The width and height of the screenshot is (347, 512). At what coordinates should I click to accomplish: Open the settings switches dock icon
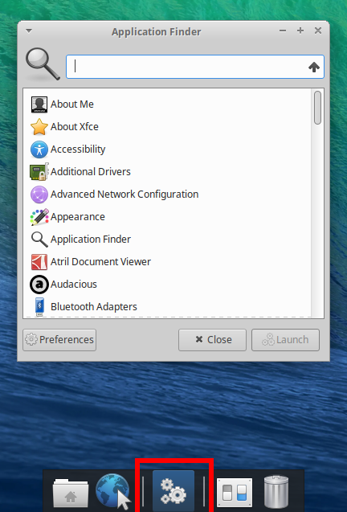[x=235, y=493]
